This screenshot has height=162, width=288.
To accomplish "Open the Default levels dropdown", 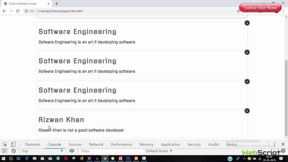I will point(159,151).
